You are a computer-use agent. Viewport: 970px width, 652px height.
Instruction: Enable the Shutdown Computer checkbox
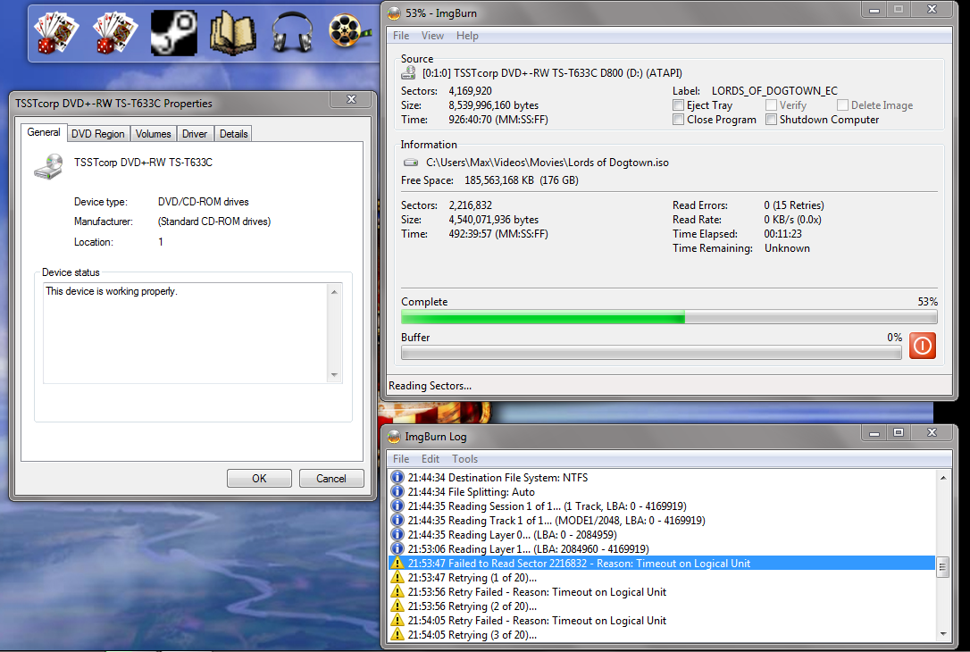pos(771,120)
